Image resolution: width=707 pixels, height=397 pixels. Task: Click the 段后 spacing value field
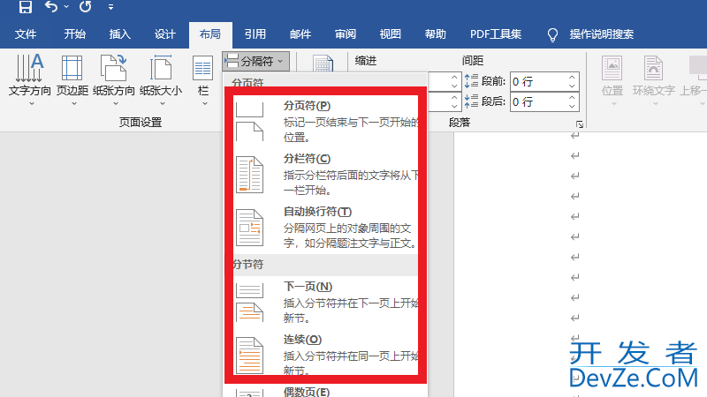(x=538, y=101)
